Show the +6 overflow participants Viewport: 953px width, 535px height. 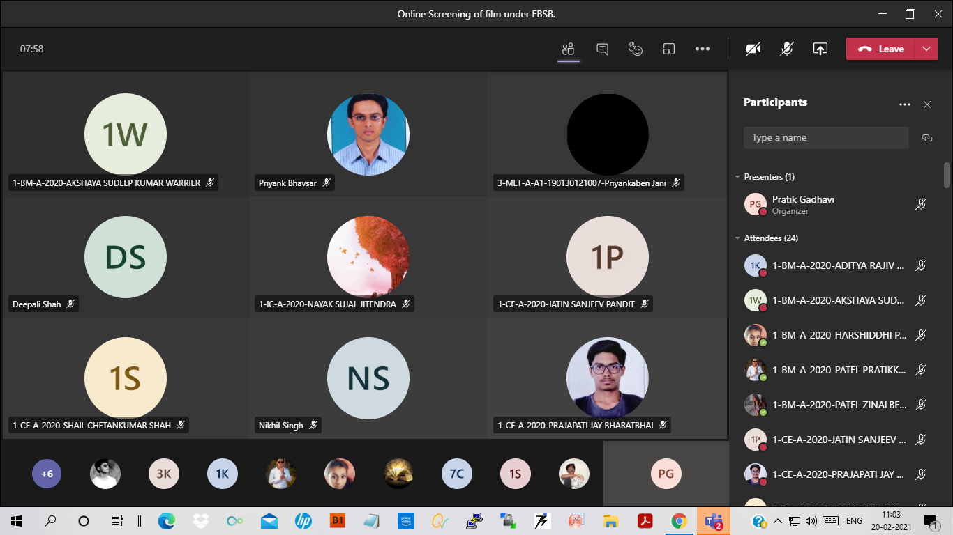point(47,474)
